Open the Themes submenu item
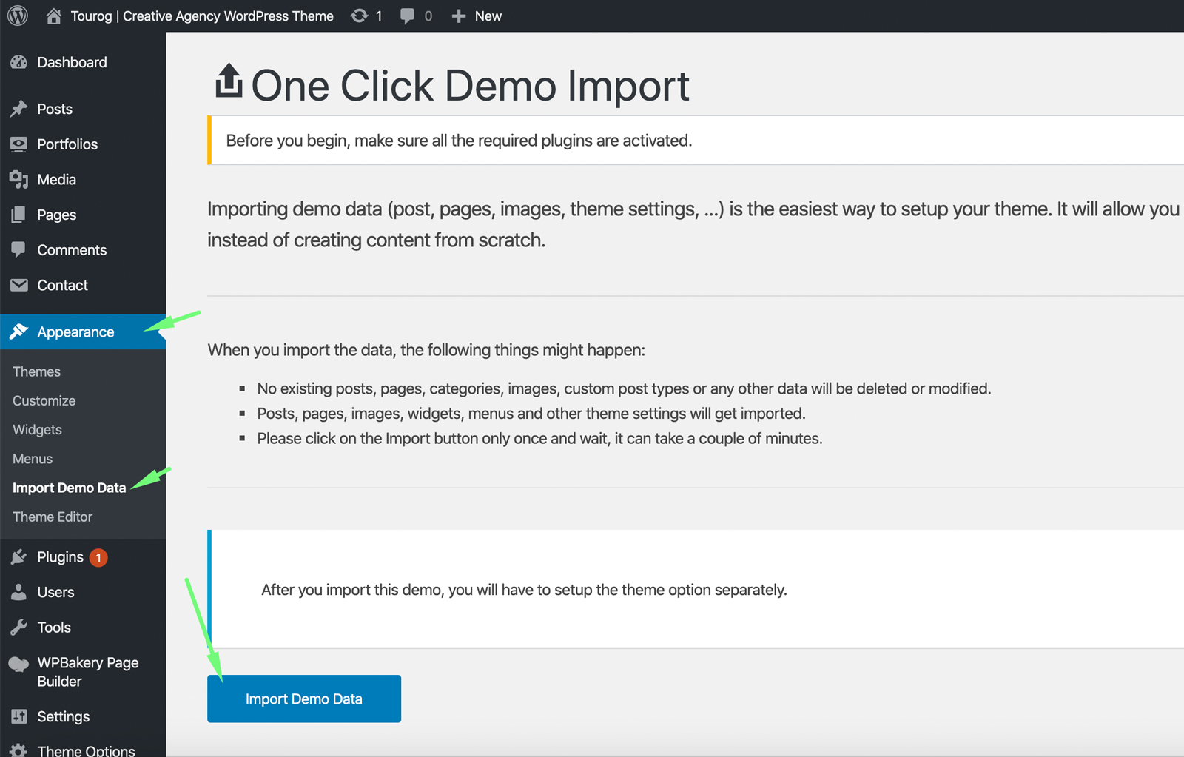The height and width of the screenshot is (757, 1184). click(36, 371)
